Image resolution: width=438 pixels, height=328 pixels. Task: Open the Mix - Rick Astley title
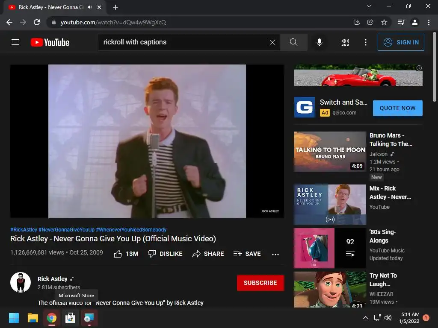390,193
